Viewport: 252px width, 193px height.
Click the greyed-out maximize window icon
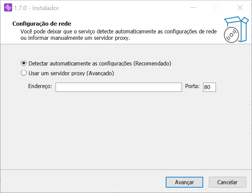tap(216, 8)
